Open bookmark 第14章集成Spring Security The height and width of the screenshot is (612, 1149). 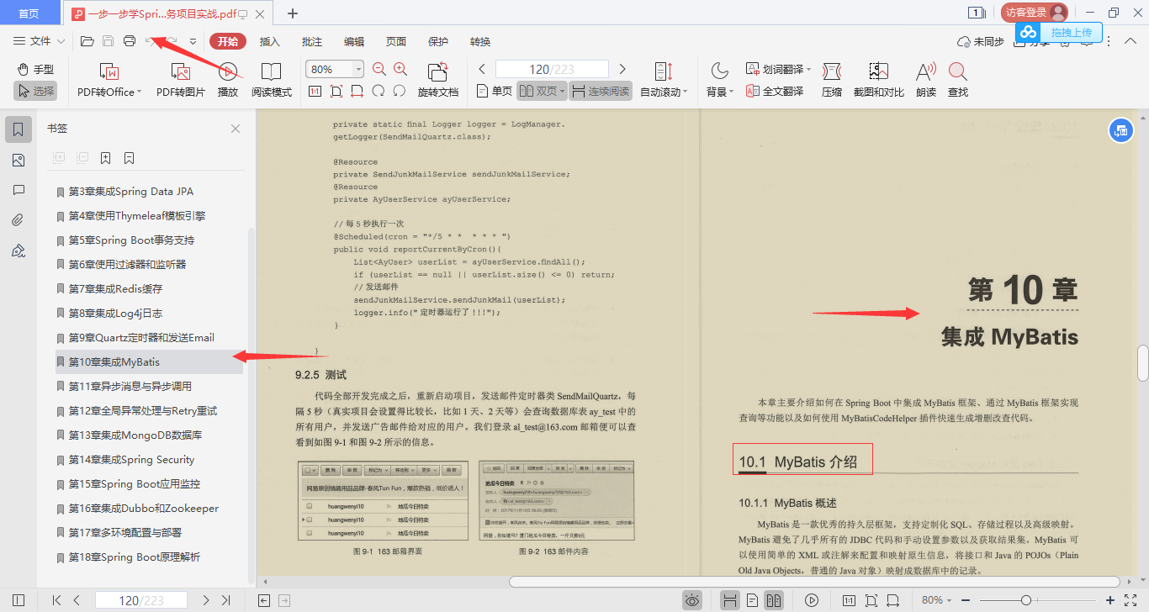point(131,460)
